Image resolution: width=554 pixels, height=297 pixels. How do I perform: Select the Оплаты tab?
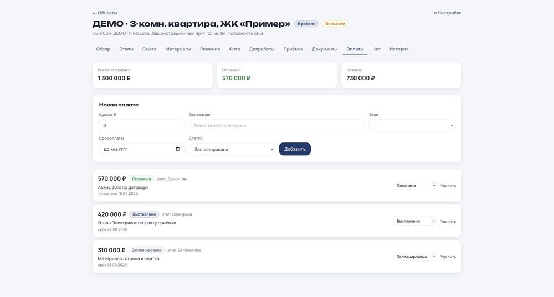[355, 49]
